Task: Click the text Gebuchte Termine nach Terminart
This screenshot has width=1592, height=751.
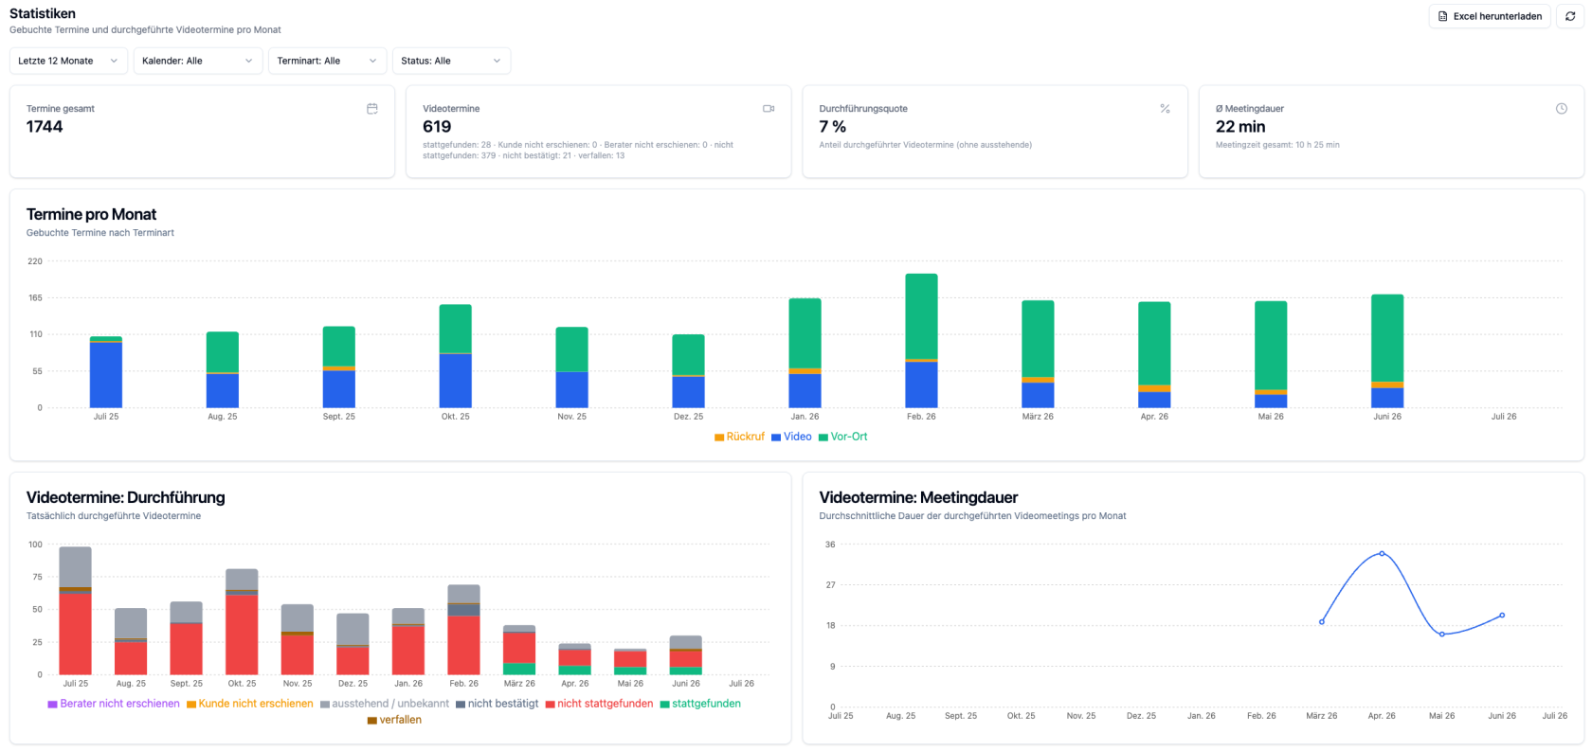Action: [100, 233]
